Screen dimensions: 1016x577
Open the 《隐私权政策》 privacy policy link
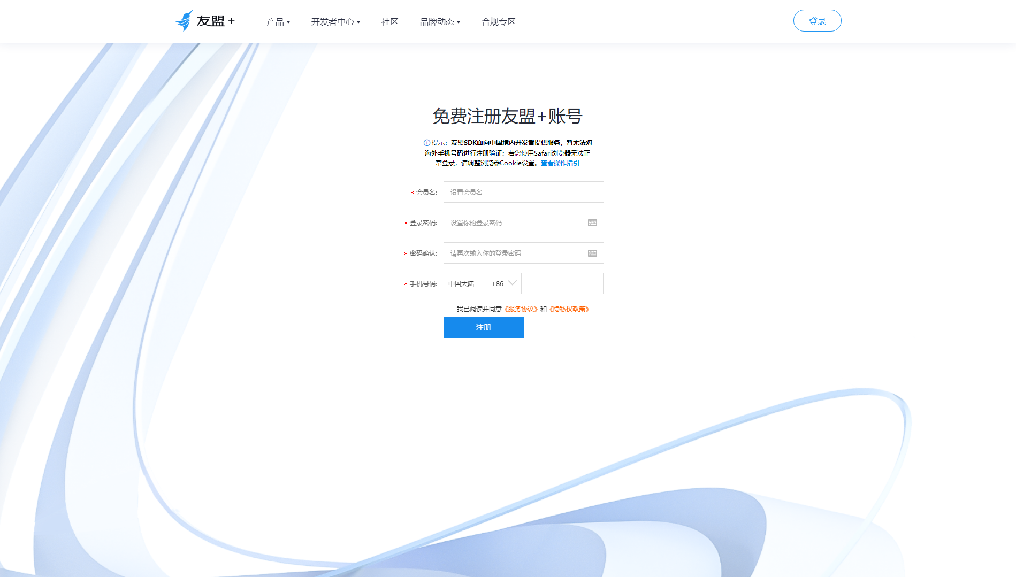point(569,309)
